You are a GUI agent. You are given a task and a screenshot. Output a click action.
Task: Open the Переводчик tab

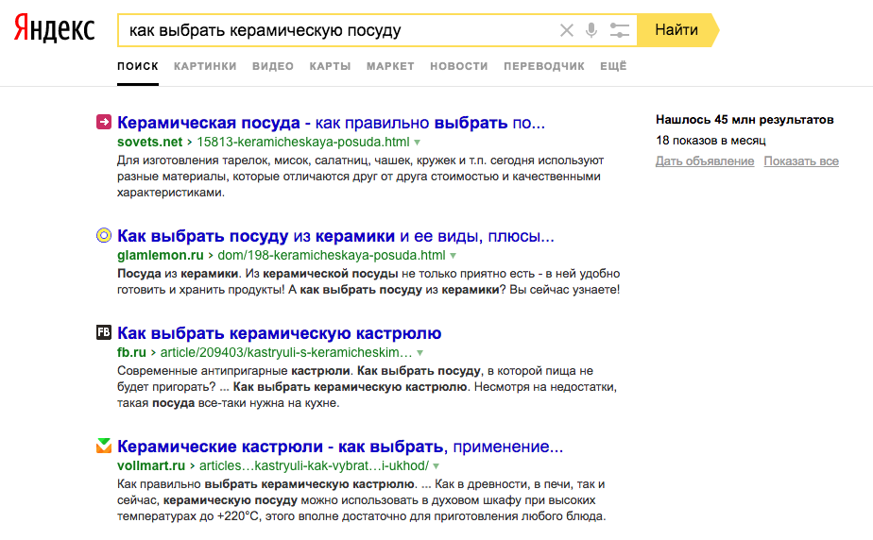(544, 66)
